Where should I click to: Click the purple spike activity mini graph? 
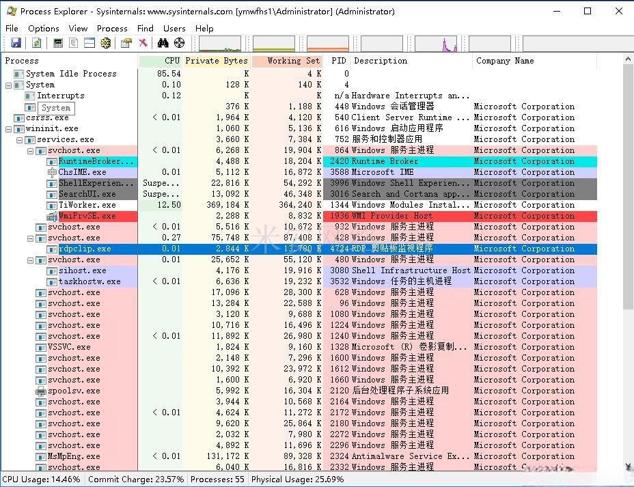[x=436, y=44]
